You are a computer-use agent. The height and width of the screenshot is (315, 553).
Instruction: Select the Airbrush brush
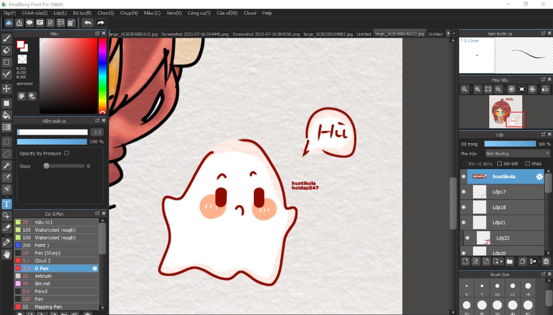point(56,276)
